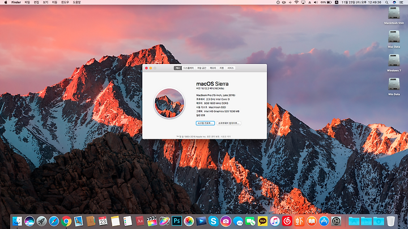Open Dictionary app in the dock
The width and height of the screenshot is (408, 229).
[x=140, y=221]
